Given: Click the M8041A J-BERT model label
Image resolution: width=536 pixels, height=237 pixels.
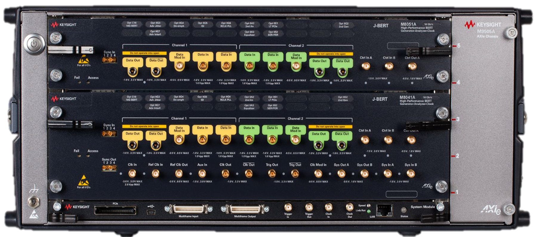Looking at the screenshot, I should tap(380, 99).
